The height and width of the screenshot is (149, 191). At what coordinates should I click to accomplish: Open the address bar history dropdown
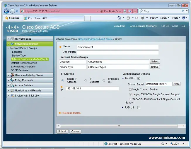(97, 11)
